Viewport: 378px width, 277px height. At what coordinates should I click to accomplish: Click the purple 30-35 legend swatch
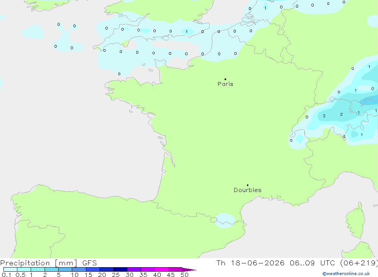pos(134,269)
